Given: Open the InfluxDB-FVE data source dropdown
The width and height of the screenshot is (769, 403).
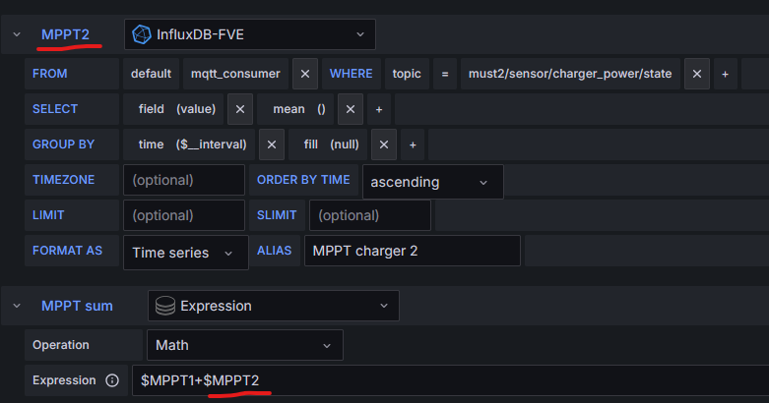Looking at the screenshot, I should 250,35.
